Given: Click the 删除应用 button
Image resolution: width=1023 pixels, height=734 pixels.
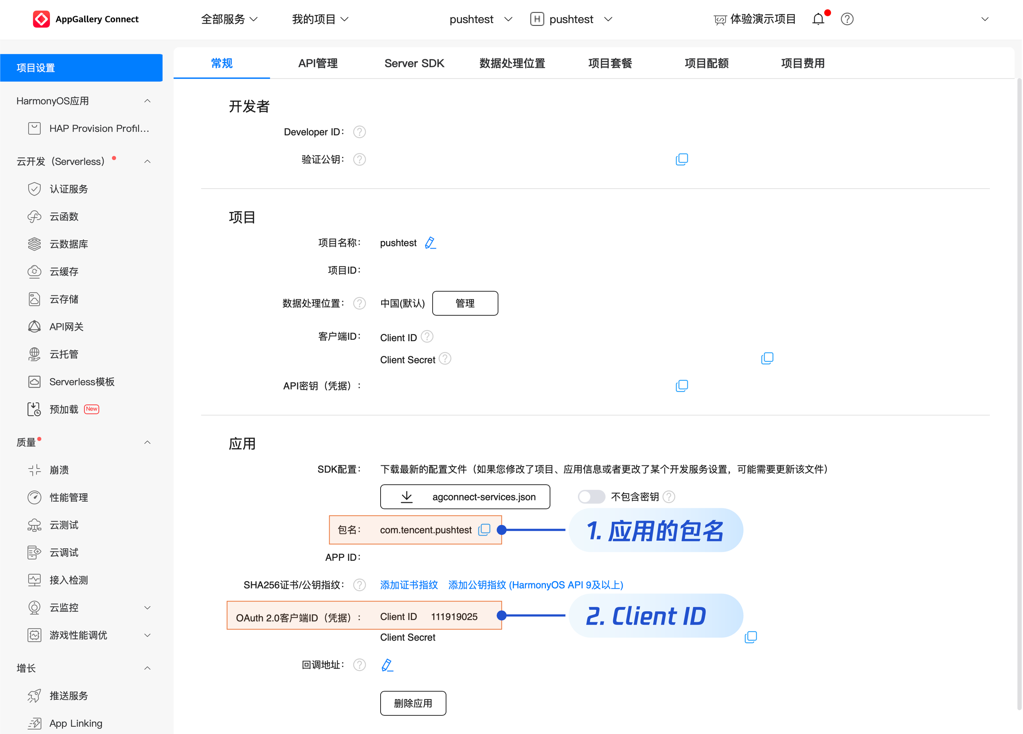Looking at the screenshot, I should (x=413, y=703).
